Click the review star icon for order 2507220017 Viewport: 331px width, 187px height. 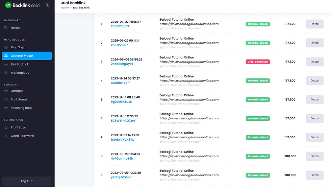click(161, 47)
